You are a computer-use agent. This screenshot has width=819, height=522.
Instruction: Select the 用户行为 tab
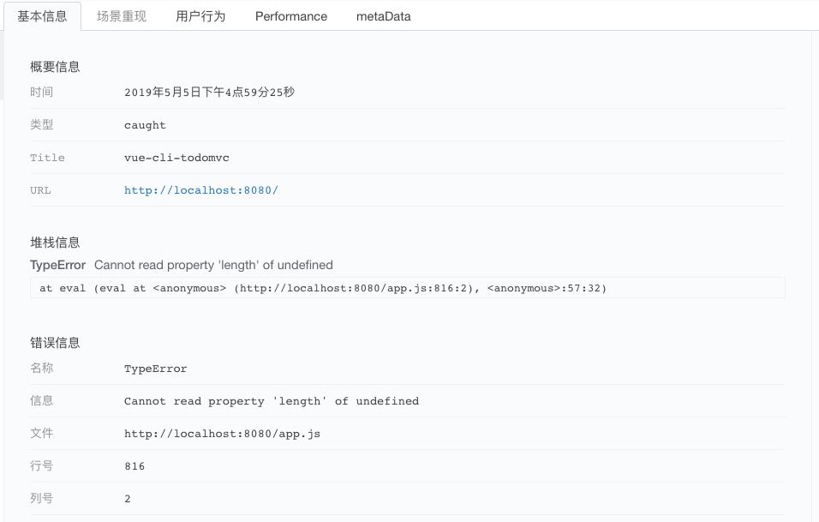200,16
